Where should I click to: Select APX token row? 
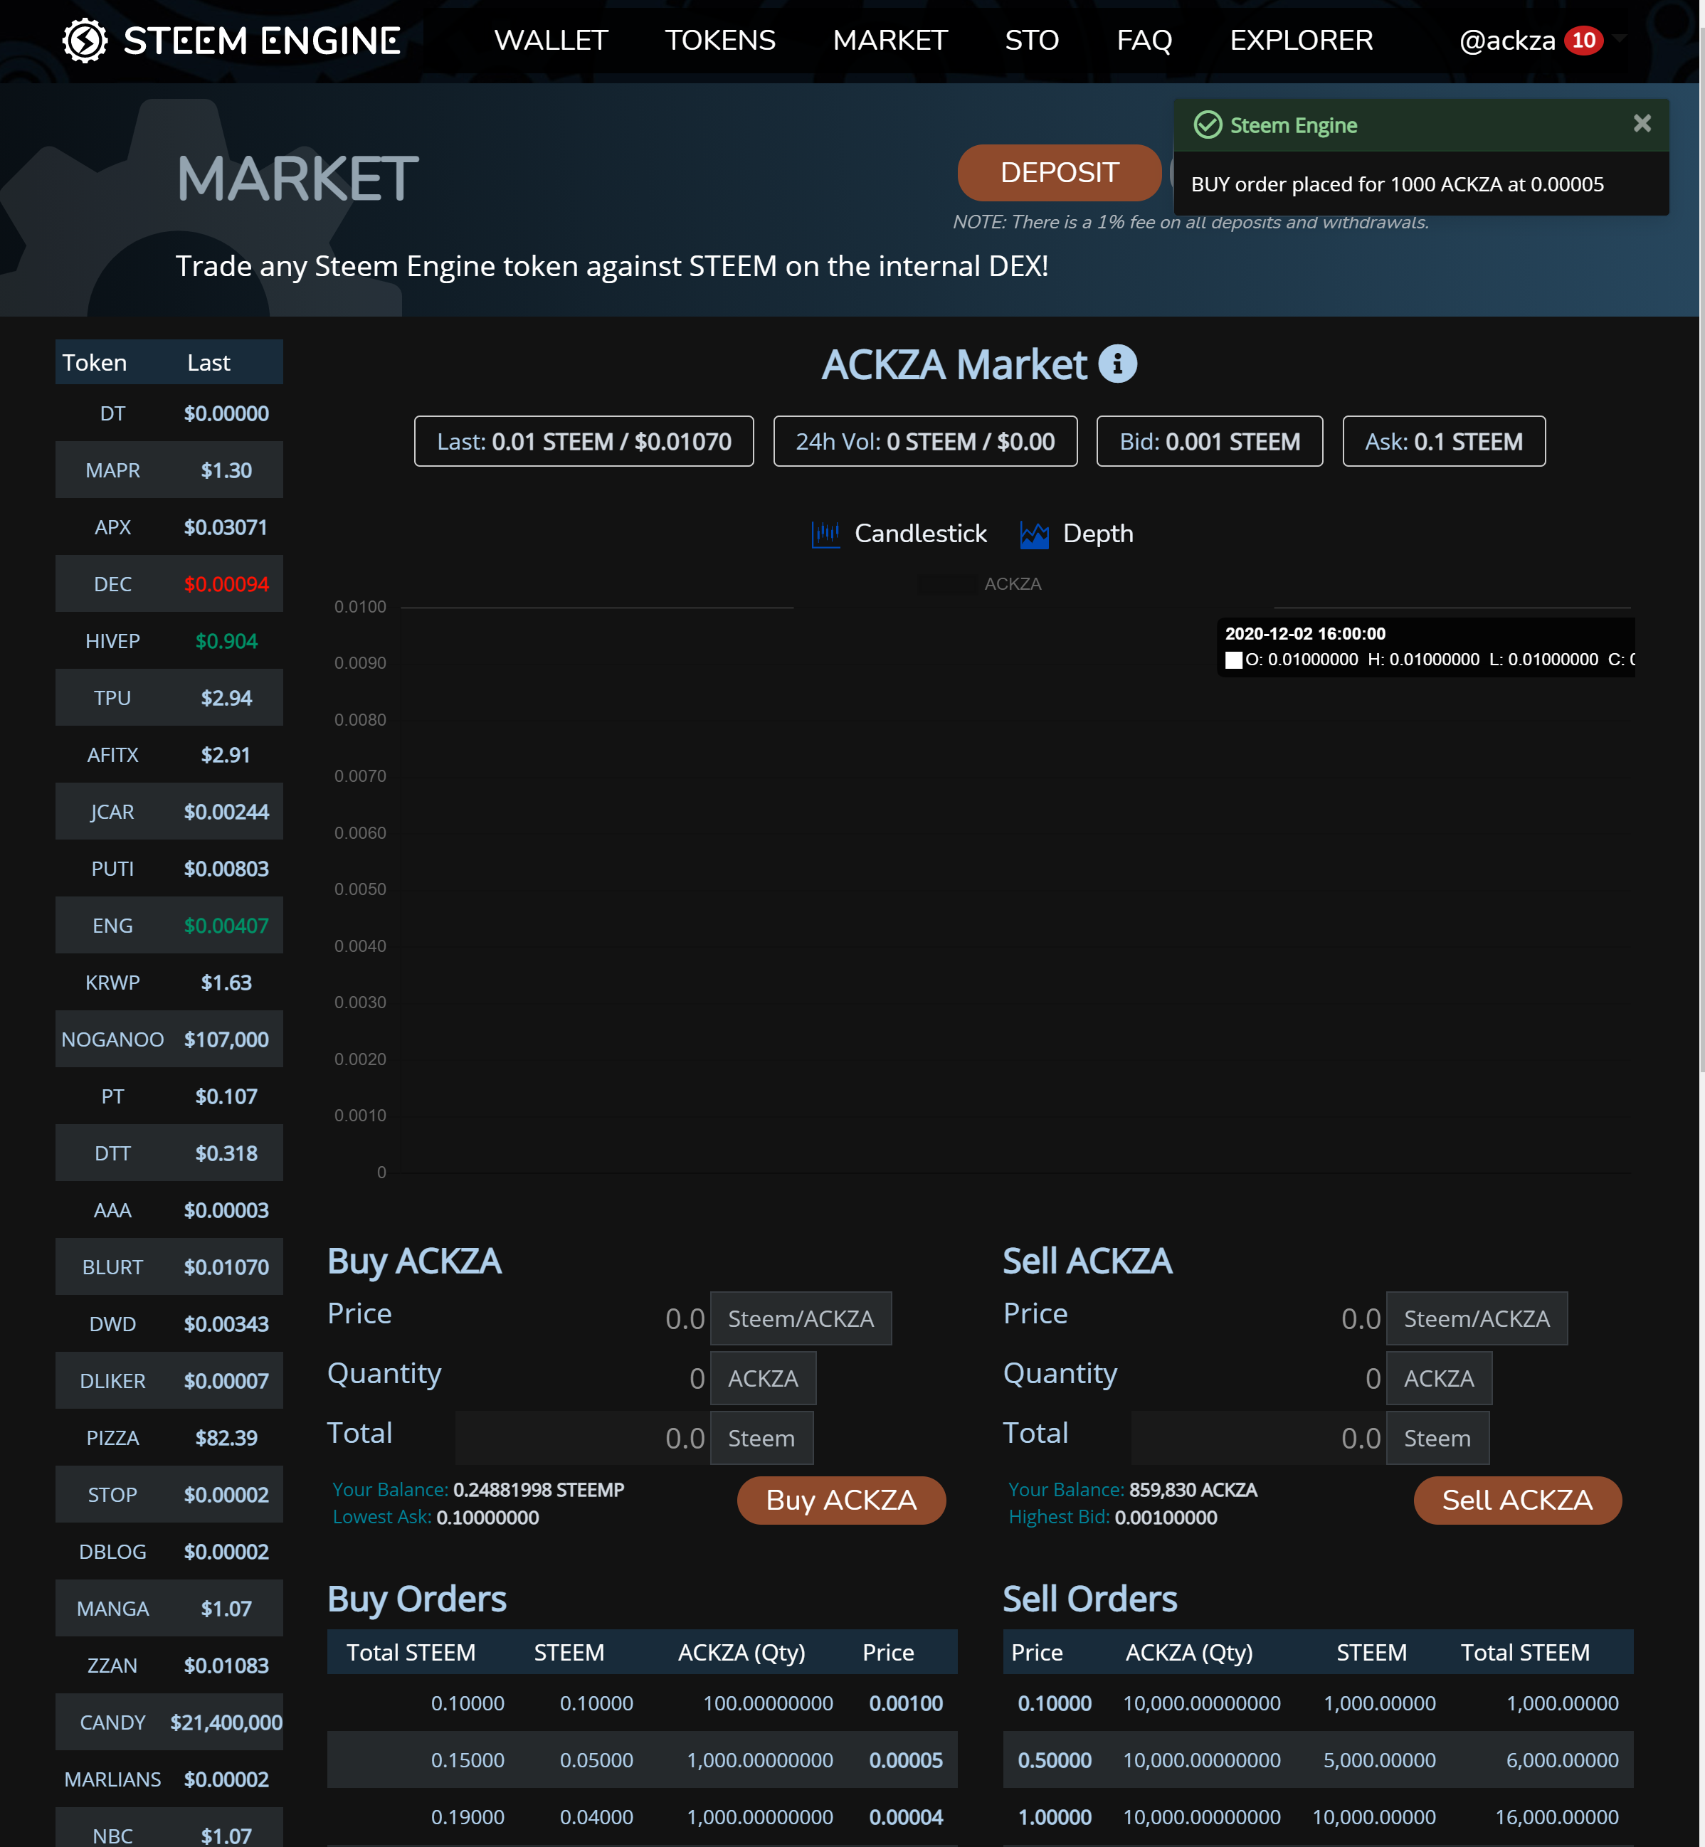point(169,528)
